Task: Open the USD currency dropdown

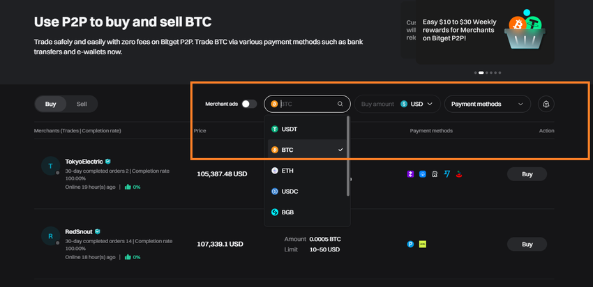Action: click(416, 104)
